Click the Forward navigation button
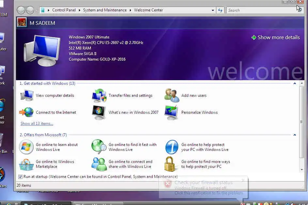The height and width of the screenshot is (205, 308). pos(30,10)
